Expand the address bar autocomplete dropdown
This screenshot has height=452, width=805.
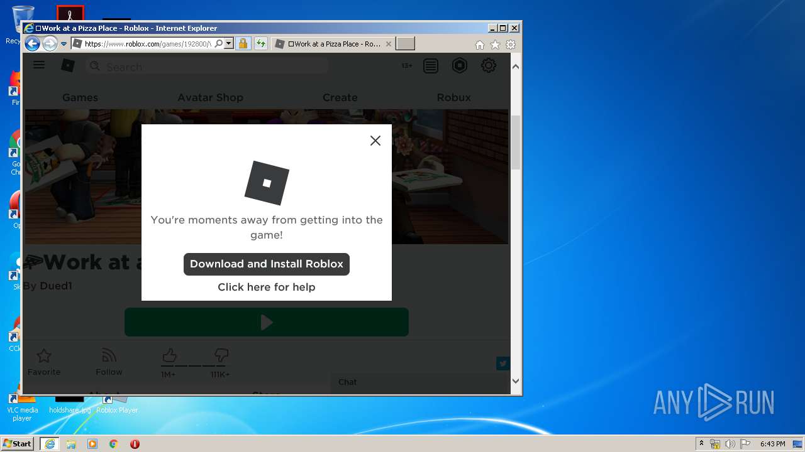point(229,44)
